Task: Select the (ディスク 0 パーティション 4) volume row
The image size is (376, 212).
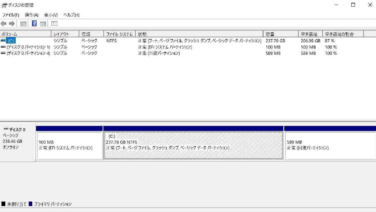Action: pos(28,53)
